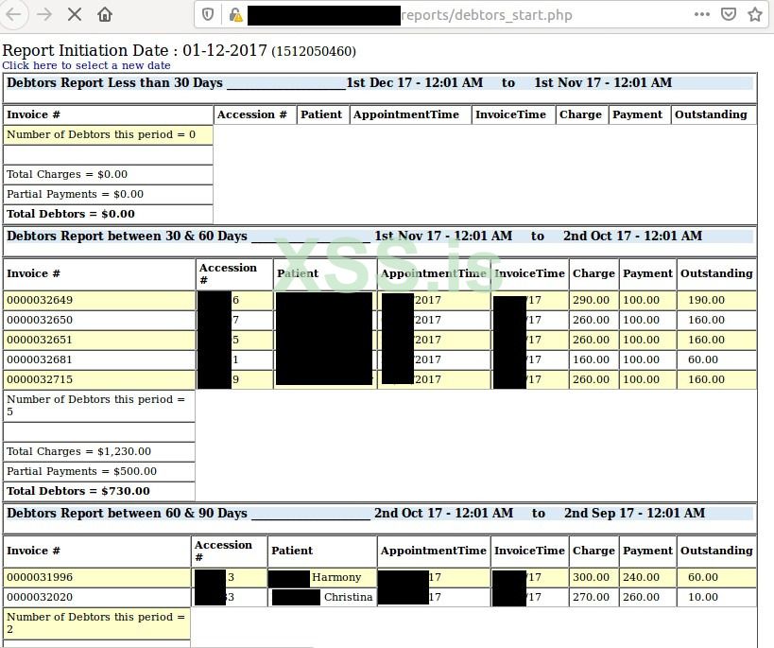Go back with the browser back arrow
This screenshot has height=648, width=774.
click(x=13, y=14)
